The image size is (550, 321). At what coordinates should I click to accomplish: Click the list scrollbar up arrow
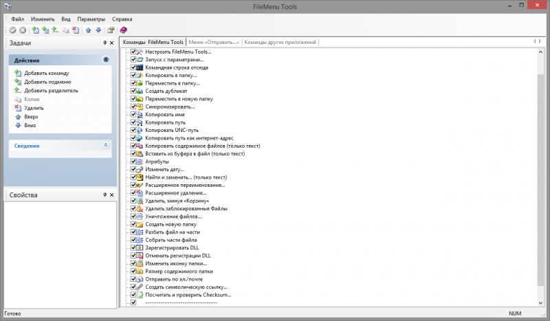click(540, 52)
